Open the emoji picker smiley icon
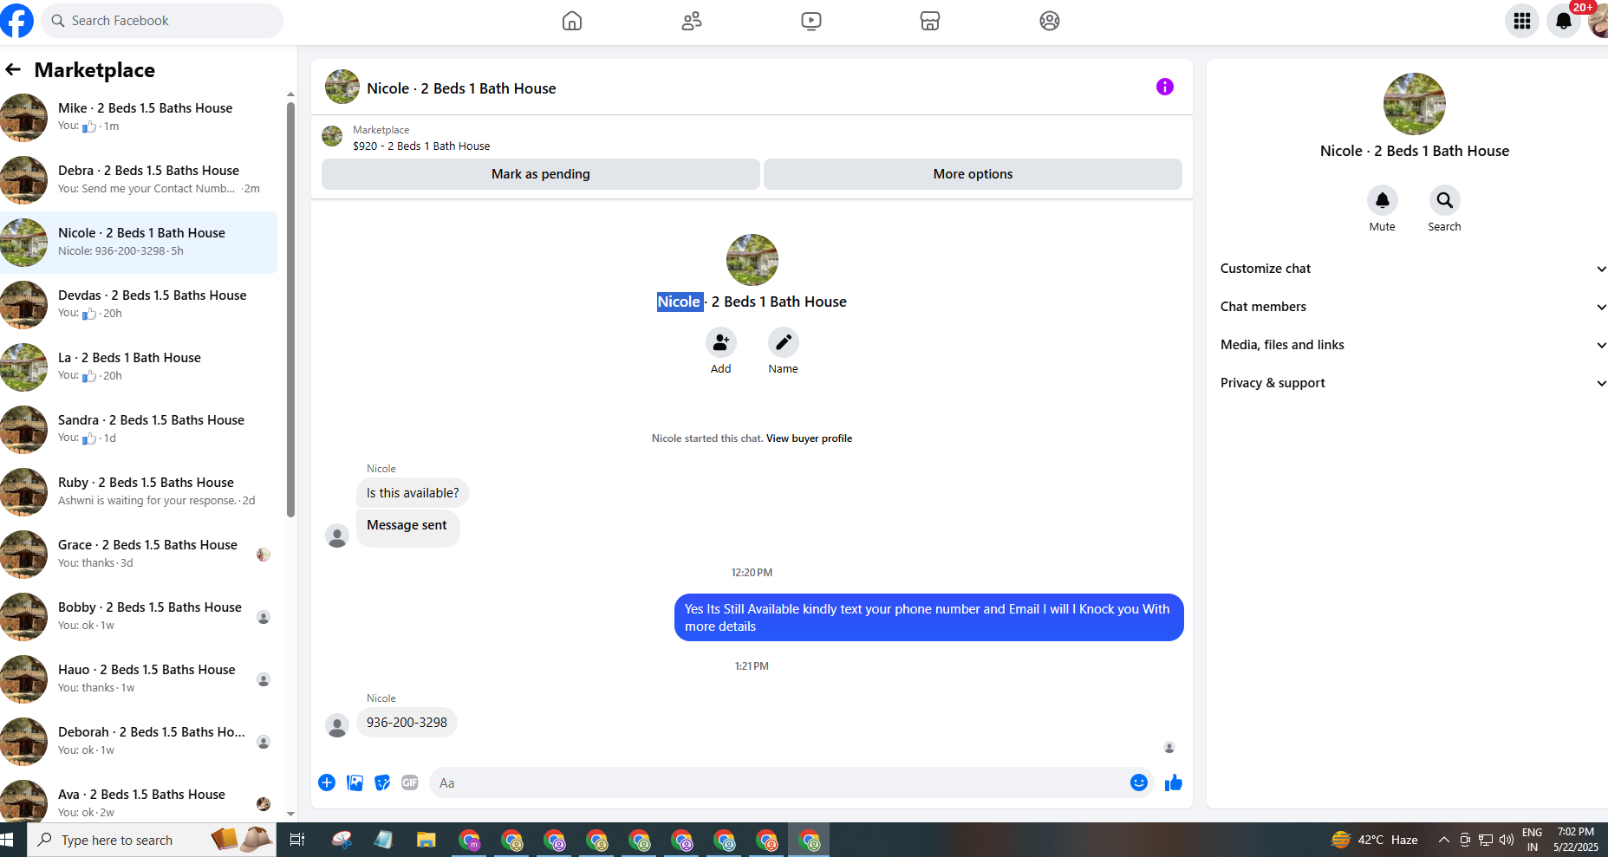1608x857 pixels. point(1139,782)
